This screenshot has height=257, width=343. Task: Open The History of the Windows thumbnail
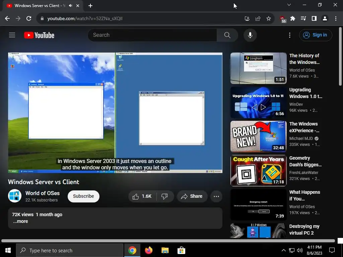pos(258,68)
